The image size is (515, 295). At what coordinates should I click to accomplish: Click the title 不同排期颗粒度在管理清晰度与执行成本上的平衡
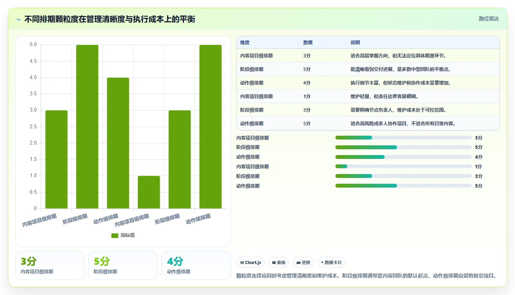tap(109, 19)
